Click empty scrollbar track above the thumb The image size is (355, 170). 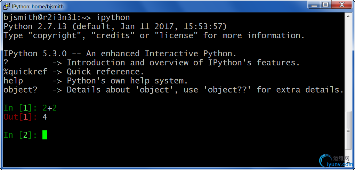pos(348,63)
